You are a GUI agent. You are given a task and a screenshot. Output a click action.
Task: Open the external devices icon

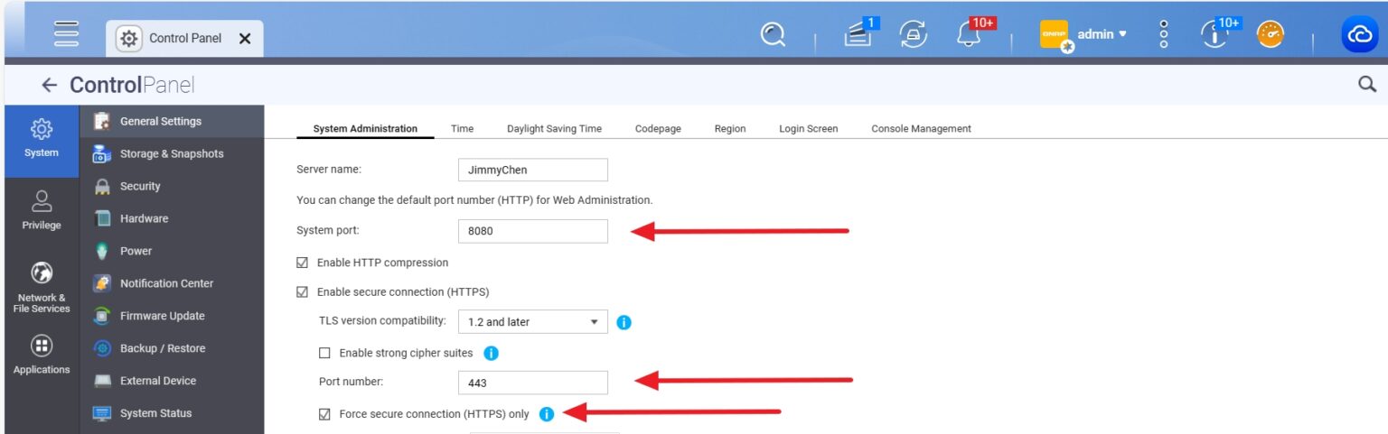pyautogui.click(x=913, y=34)
